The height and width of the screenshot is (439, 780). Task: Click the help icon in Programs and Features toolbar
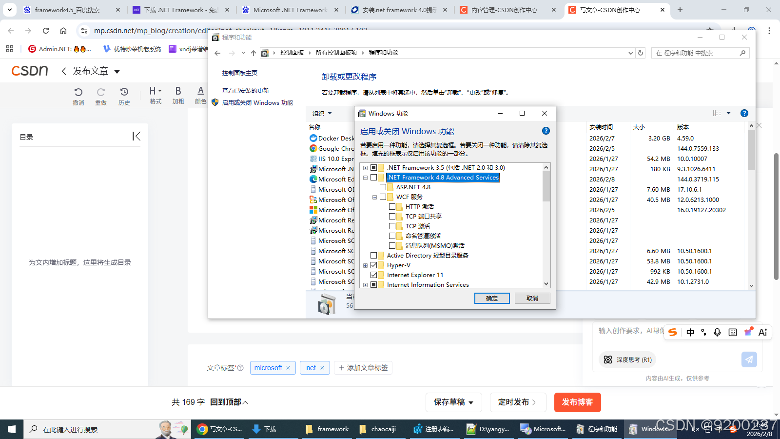pyautogui.click(x=744, y=113)
